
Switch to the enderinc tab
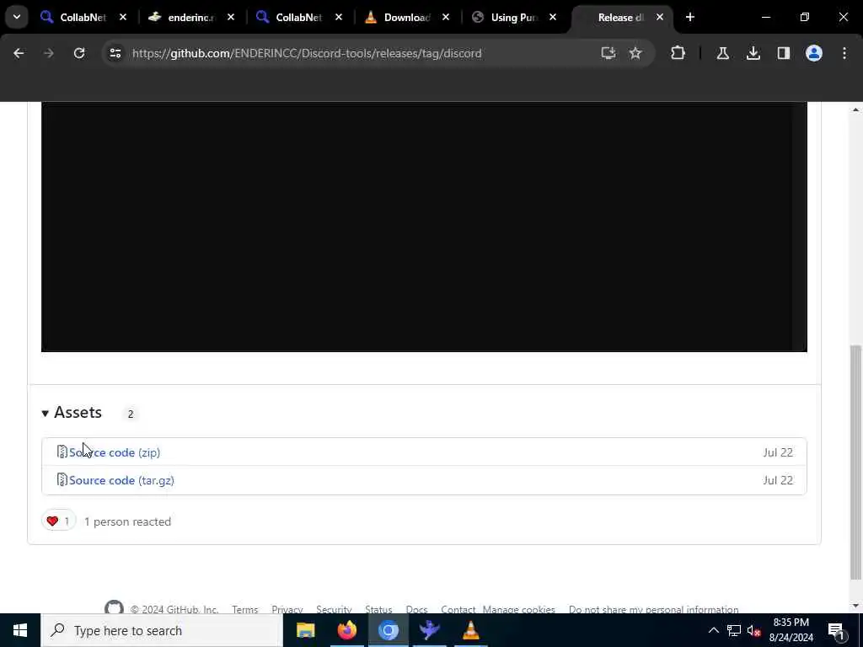coord(190,18)
